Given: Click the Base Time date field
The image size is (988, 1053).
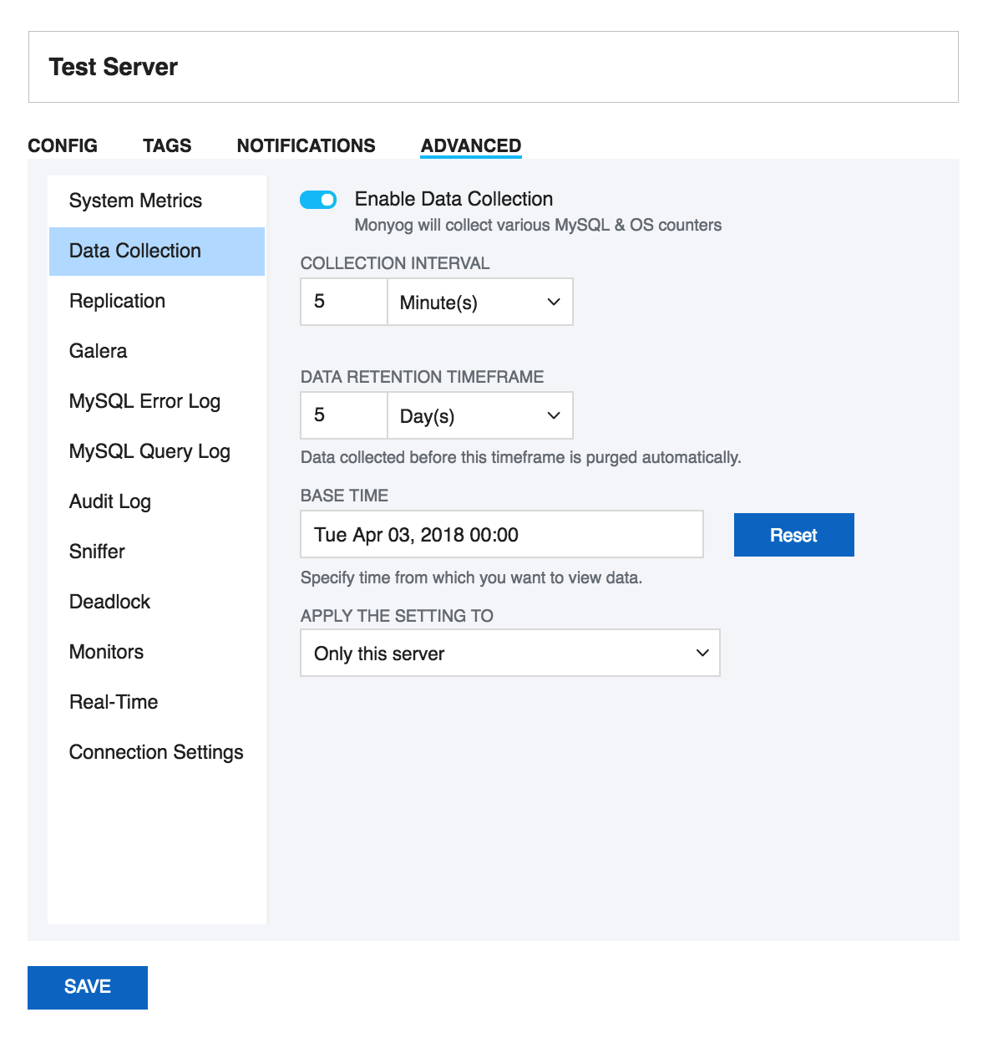Looking at the screenshot, I should pyautogui.click(x=501, y=535).
